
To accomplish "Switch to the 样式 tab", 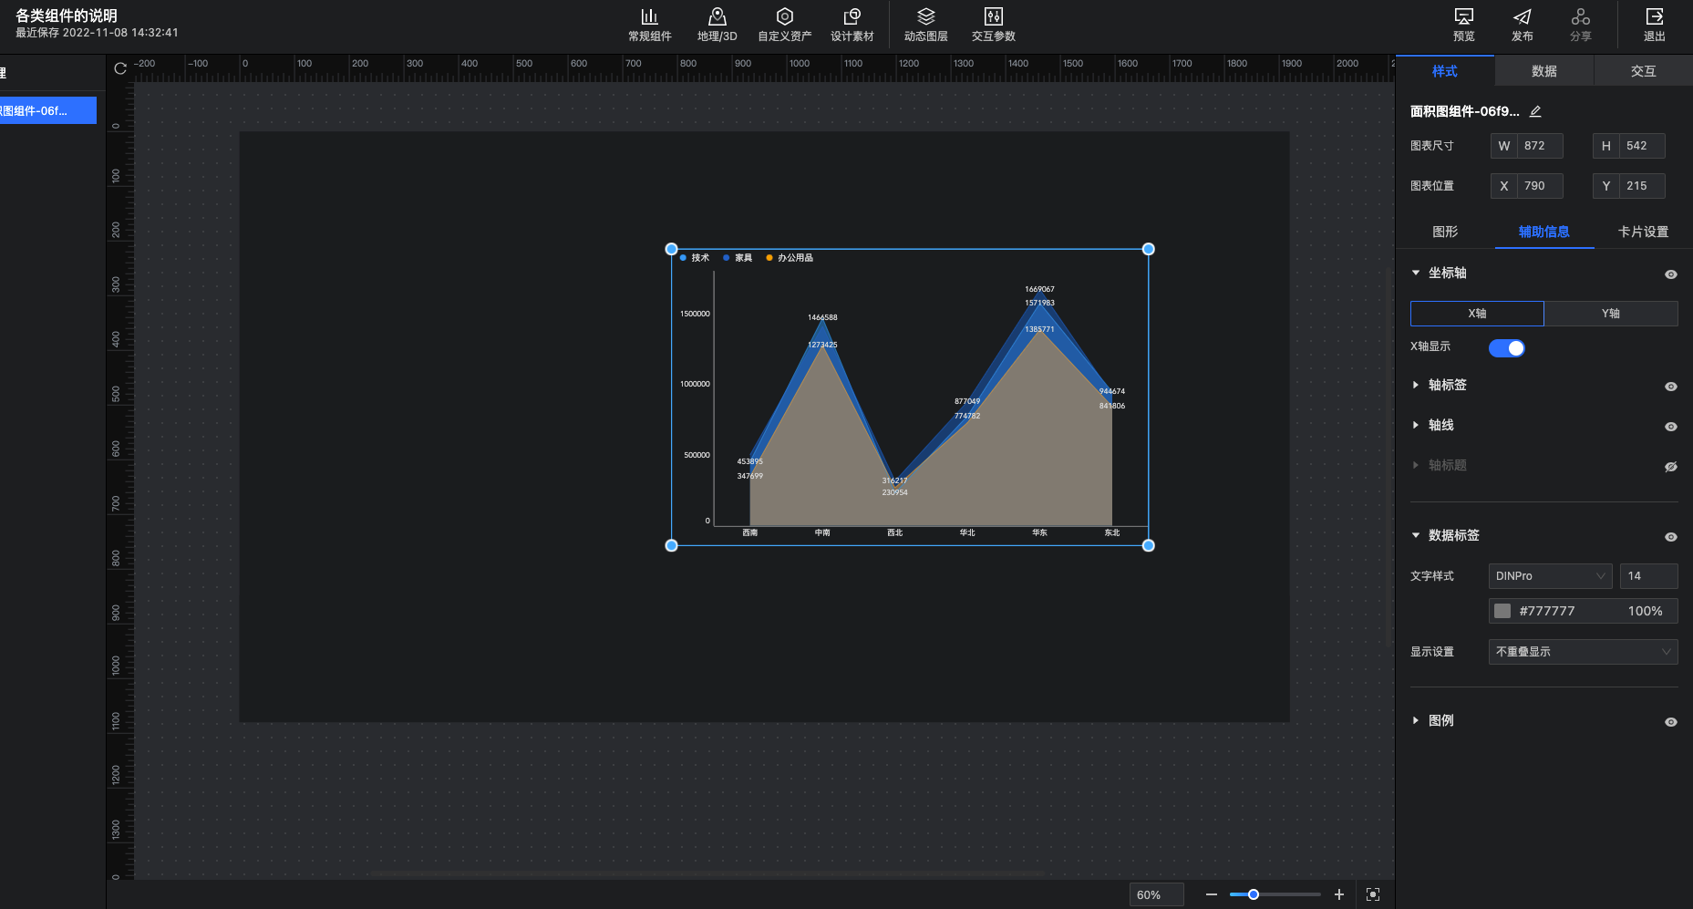I will tap(1444, 71).
